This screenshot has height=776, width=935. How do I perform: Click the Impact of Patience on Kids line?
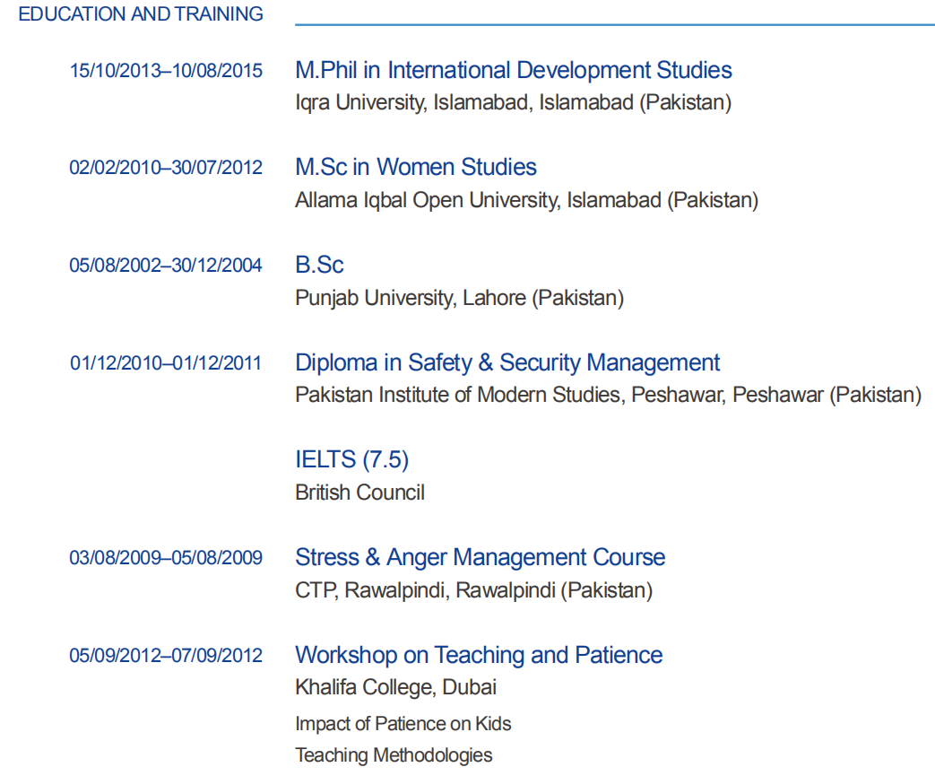coord(403,723)
